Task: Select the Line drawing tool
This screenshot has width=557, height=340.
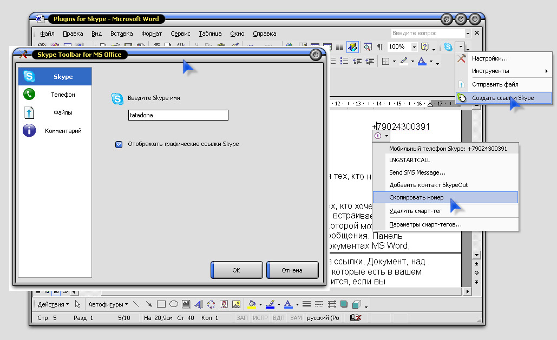Action: click(136, 304)
